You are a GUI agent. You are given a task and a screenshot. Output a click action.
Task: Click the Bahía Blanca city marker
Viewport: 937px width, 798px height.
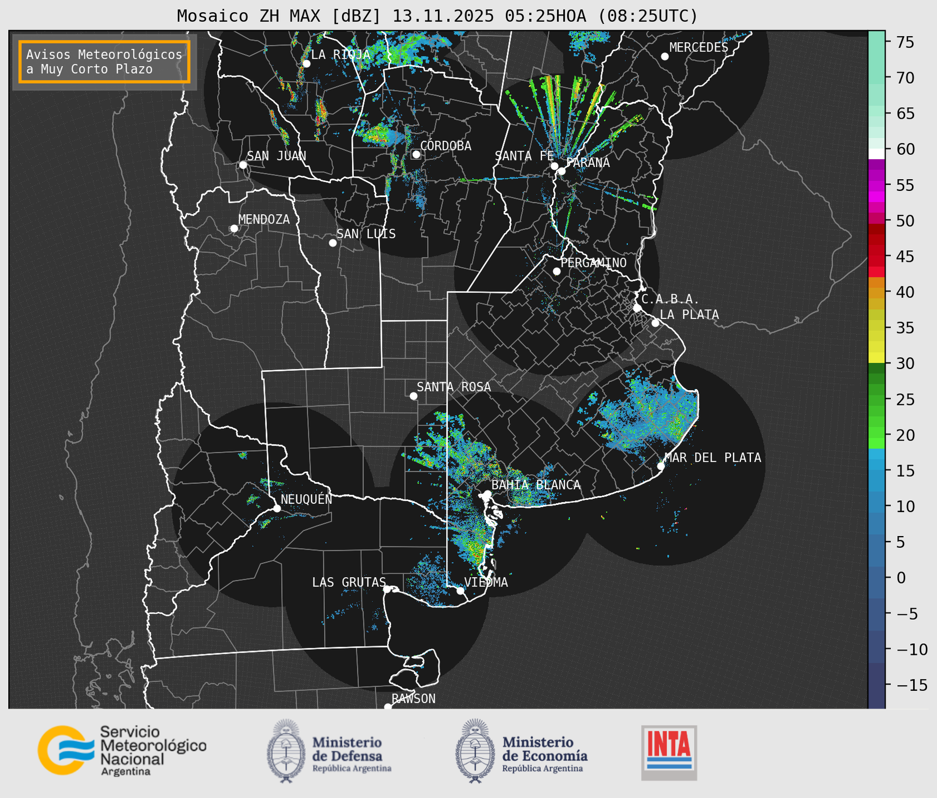(x=487, y=494)
